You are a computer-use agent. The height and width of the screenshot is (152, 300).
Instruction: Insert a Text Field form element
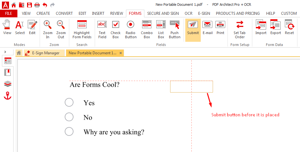[102, 30]
